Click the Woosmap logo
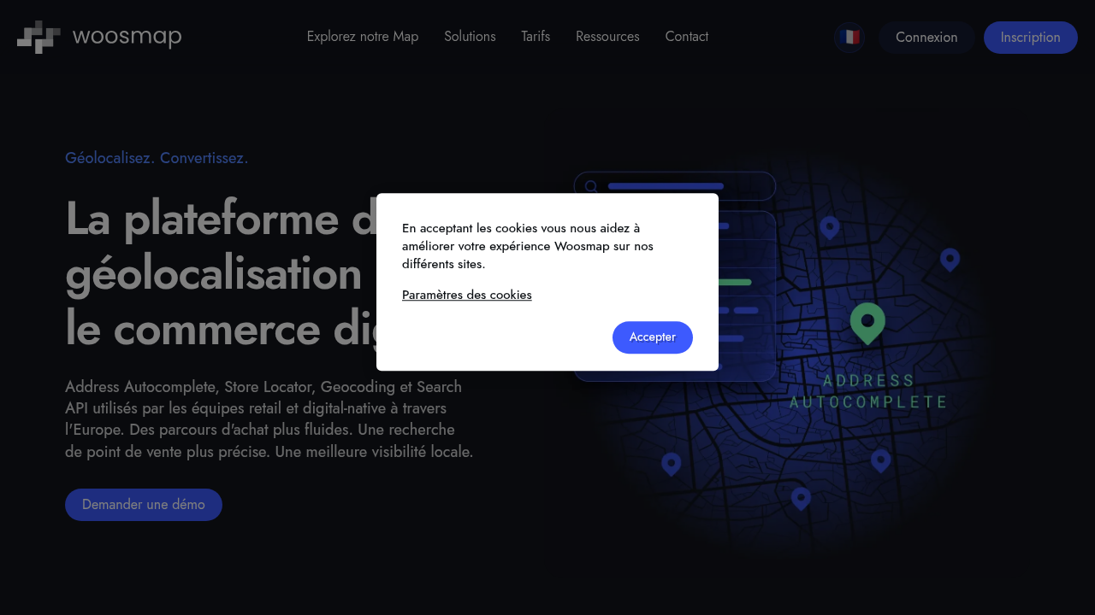1095x615 pixels. tap(99, 37)
